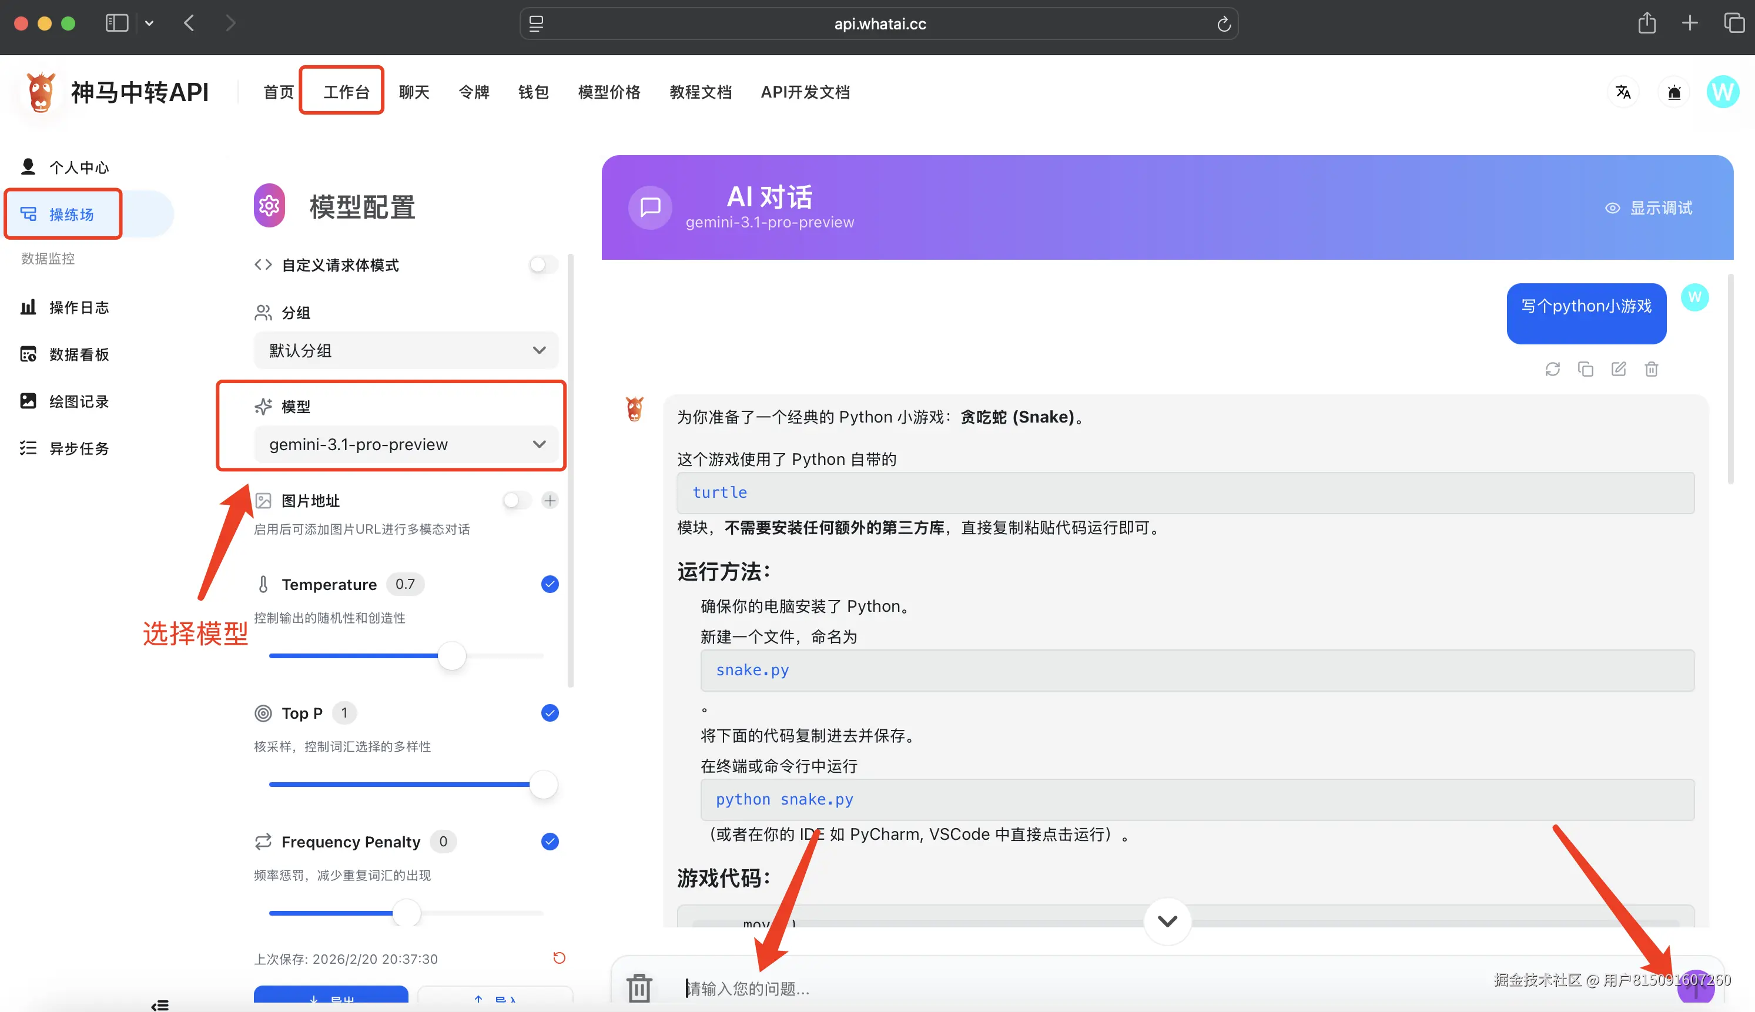Viewport: 1755px width, 1012px height.
Task: Click the edit message pencil icon
Action: click(1618, 369)
